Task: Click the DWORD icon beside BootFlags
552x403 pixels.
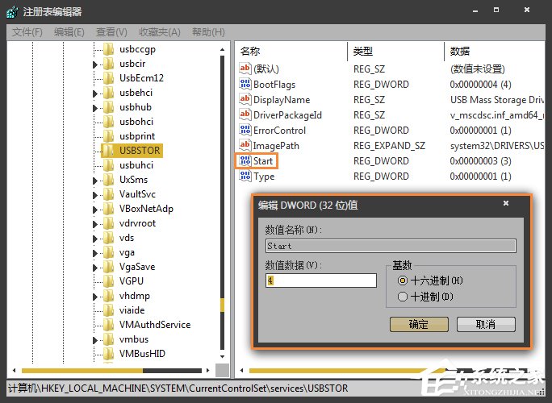Action: point(245,84)
